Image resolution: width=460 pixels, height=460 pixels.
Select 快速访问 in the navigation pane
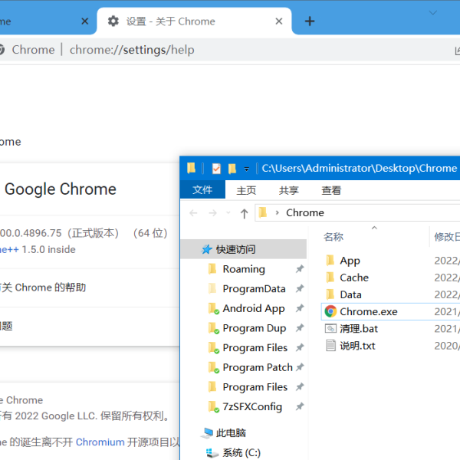coord(244,249)
